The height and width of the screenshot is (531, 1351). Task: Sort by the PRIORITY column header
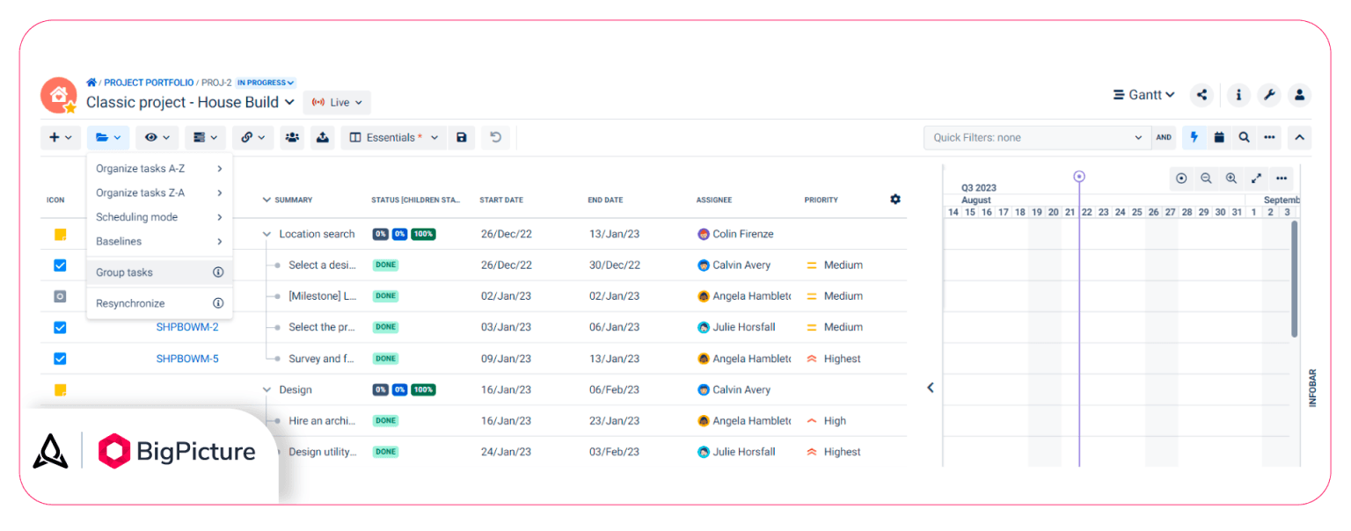821,200
